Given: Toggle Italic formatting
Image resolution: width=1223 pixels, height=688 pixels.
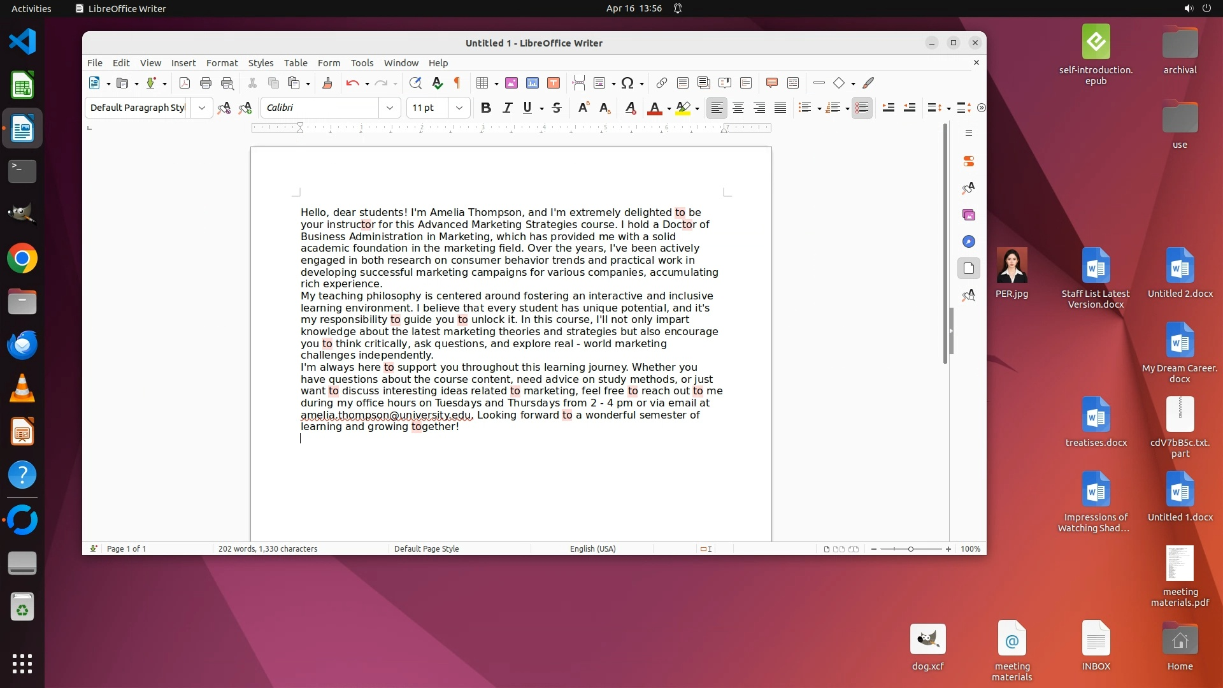Looking at the screenshot, I should point(507,108).
